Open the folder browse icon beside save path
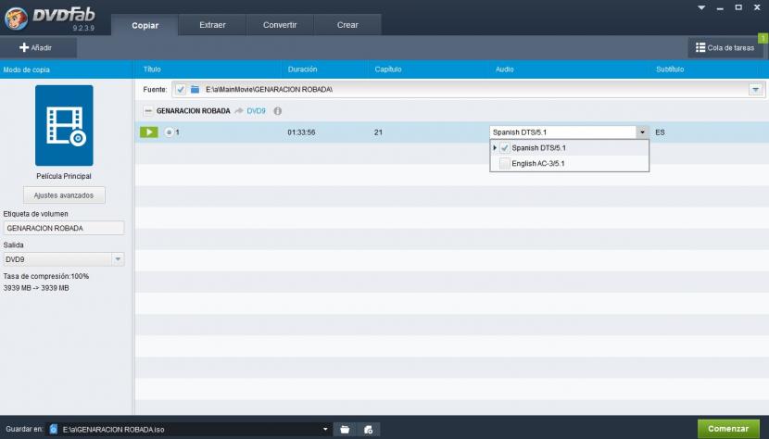Screen dimensions: 769x439 tap(345, 430)
